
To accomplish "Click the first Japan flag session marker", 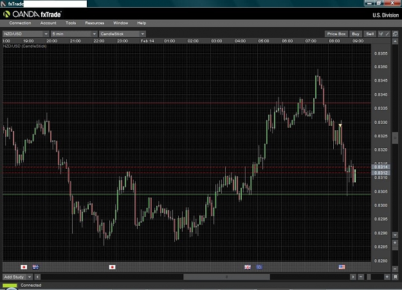I will tap(24, 268).
